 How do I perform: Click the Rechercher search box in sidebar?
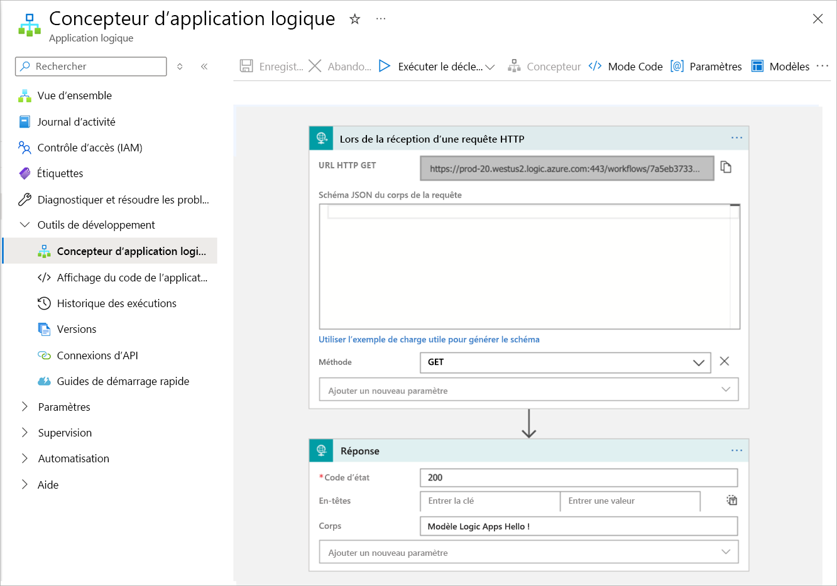click(91, 66)
